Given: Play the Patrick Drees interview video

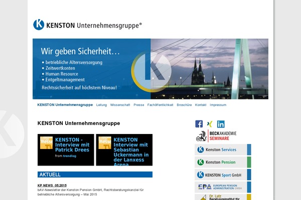Looking at the screenshot, I should pyautogui.click(x=66, y=150).
